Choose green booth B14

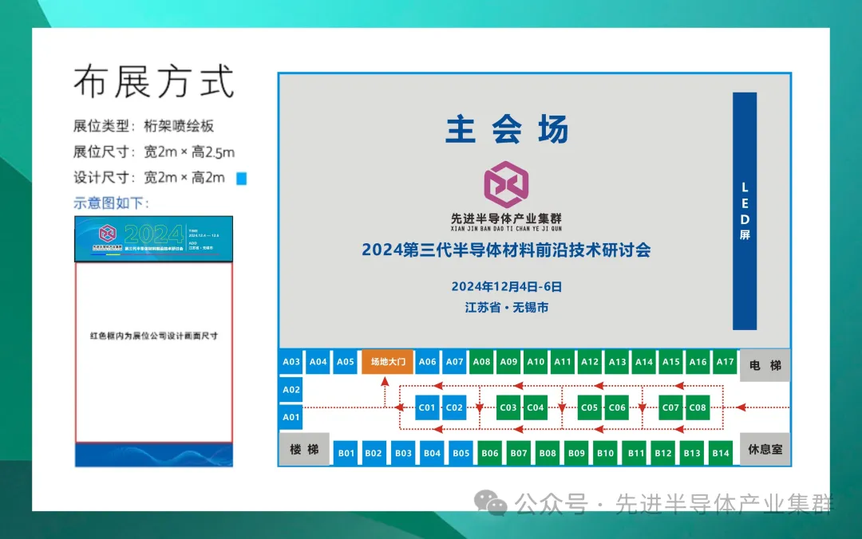721,453
